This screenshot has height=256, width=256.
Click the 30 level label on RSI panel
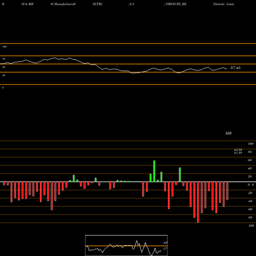coord(4,75)
